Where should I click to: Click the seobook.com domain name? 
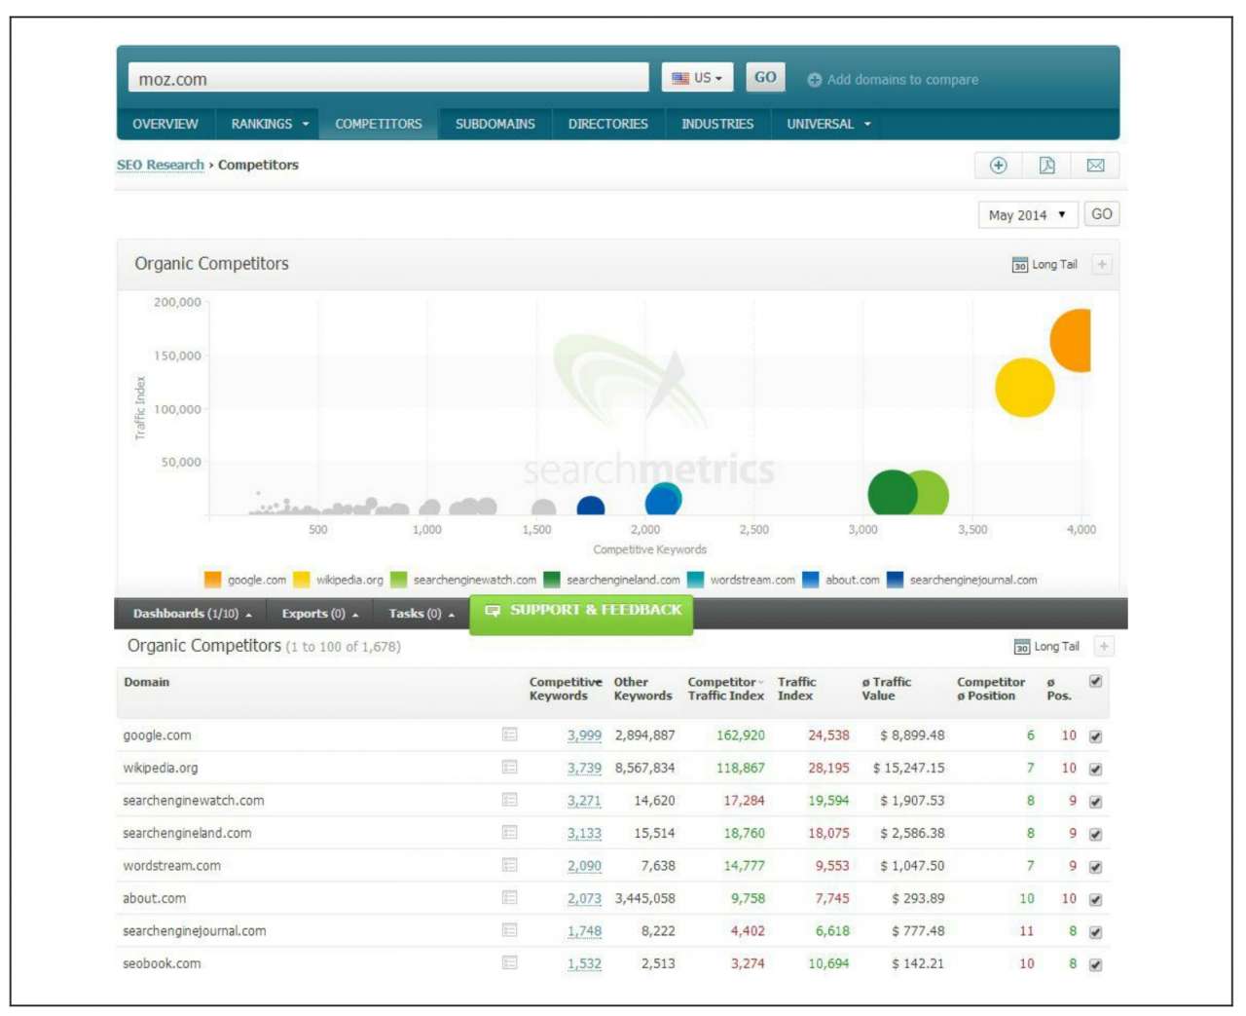162,963
